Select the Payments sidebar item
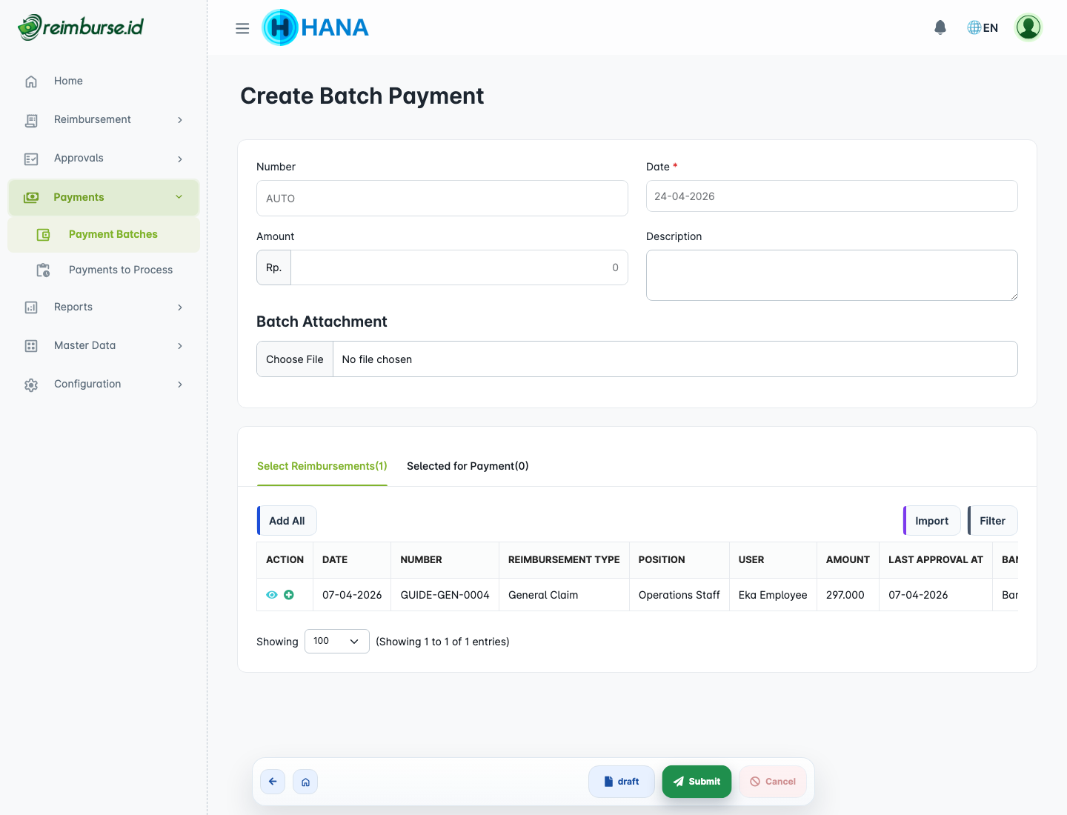 tap(79, 197)
